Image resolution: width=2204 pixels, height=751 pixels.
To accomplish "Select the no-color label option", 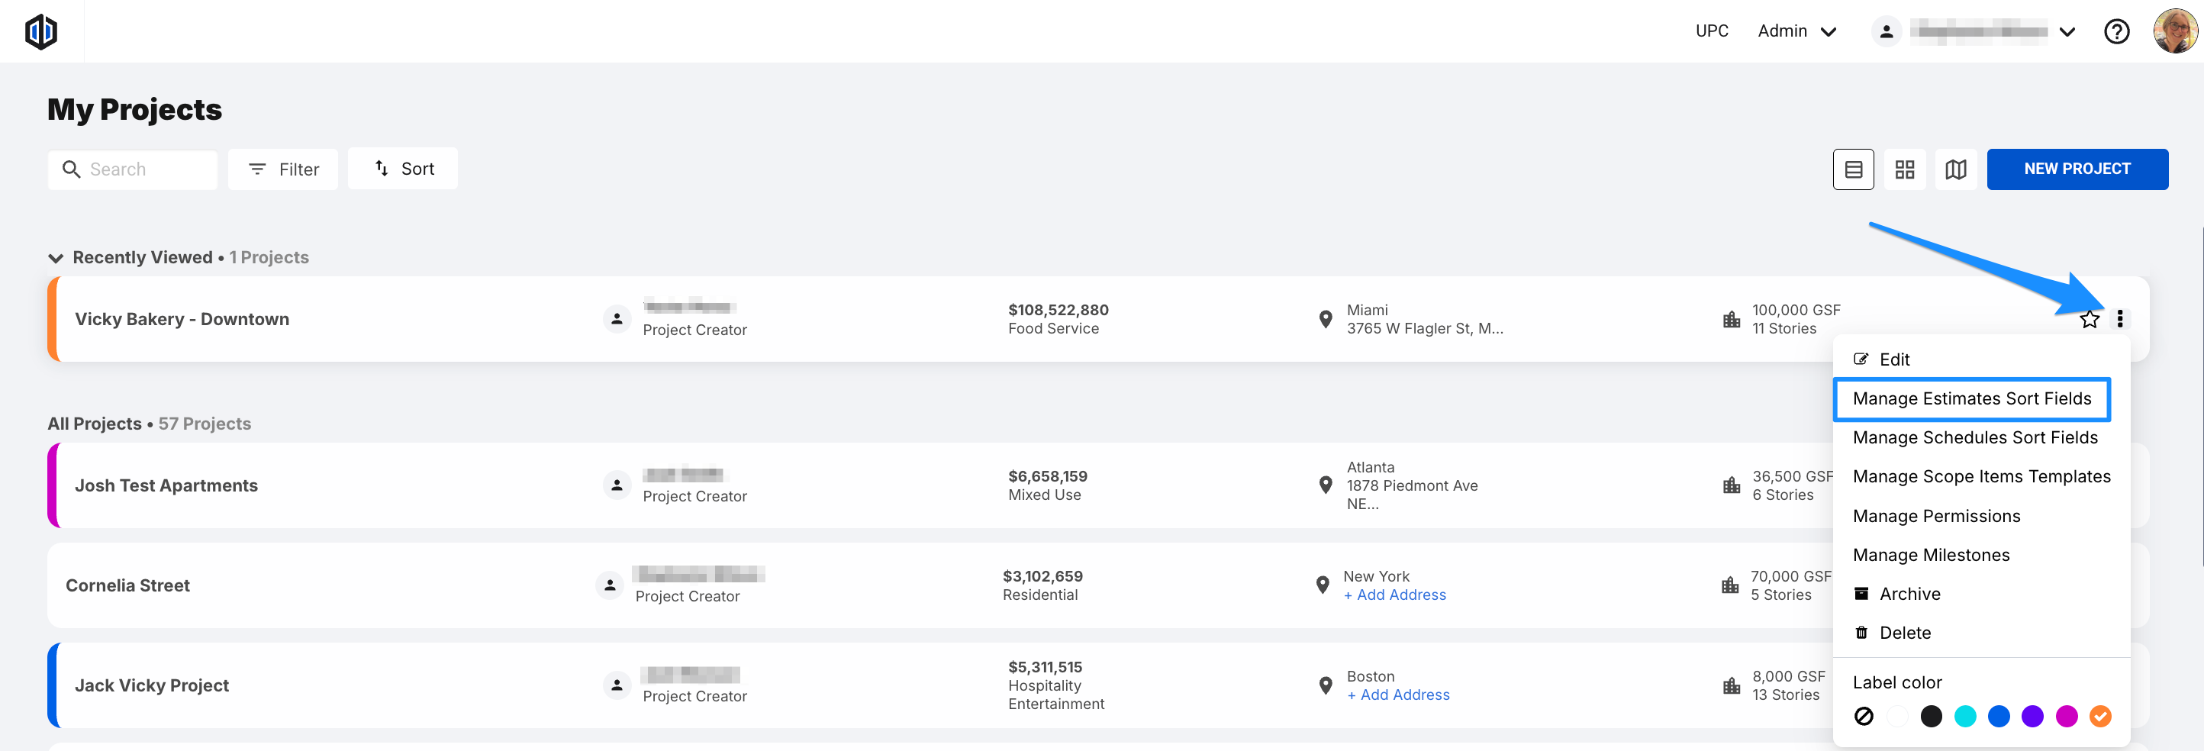I will [1864, 716].
